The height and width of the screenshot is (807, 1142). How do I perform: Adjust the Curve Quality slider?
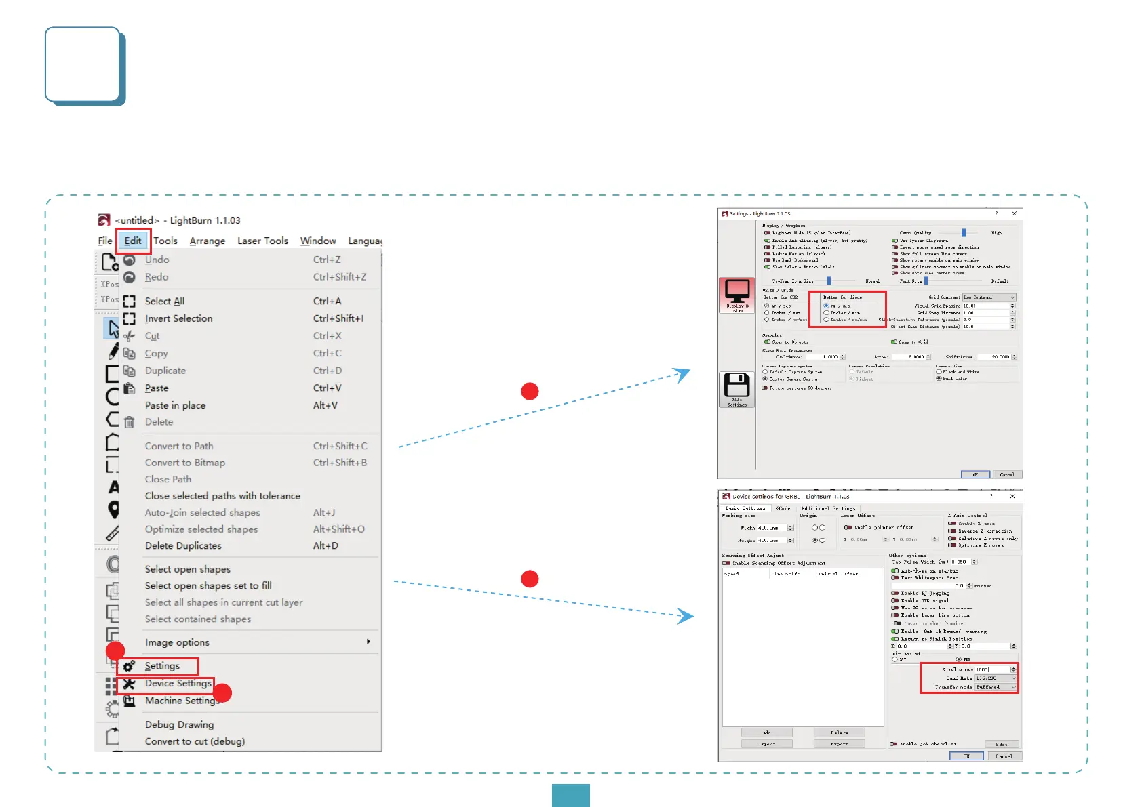coord(963,232)
